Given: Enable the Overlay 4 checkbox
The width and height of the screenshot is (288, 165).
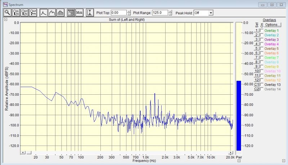Looking at the screenshot, I should coord(262,44).
